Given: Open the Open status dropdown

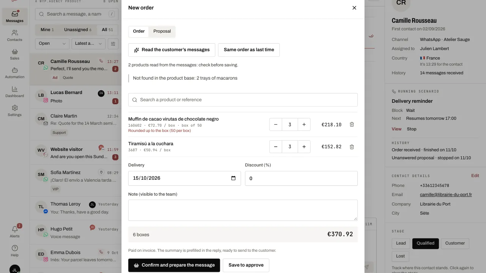Looking at the screenshot, I should [52, 44].
